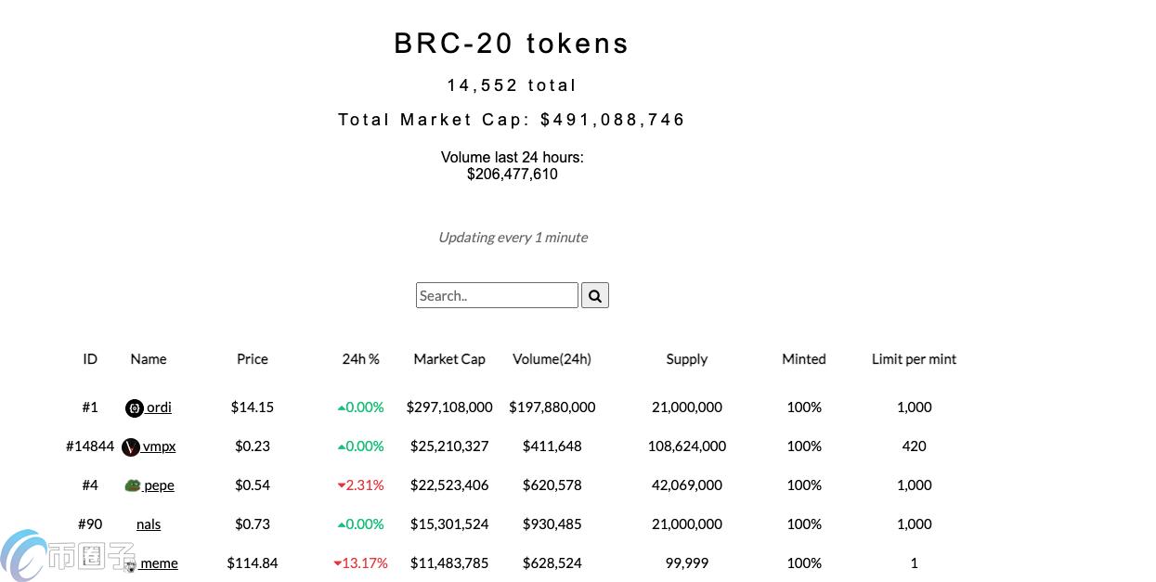The width and height of the screenshot is (1156, 582).
Task: Sort tokens by Market Cap header
Action: tap(448, 359)
